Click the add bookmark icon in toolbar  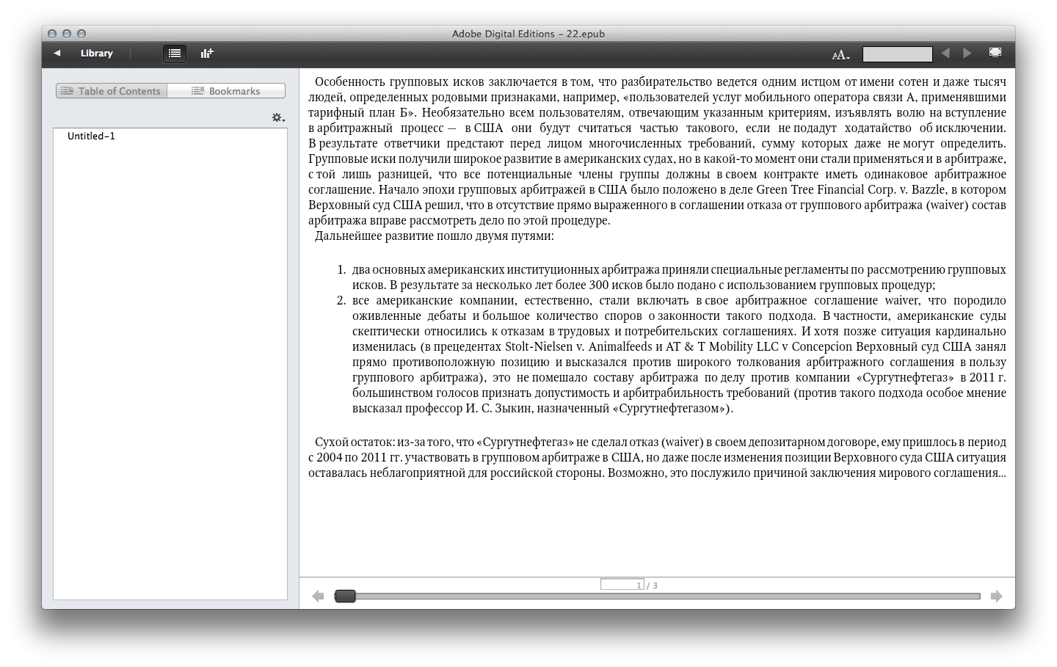(207, 54)
